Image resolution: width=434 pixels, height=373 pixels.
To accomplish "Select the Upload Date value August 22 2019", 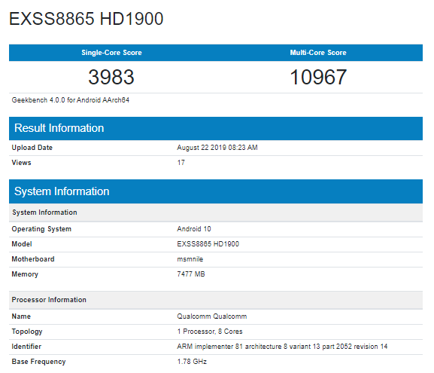I will 217,148.
